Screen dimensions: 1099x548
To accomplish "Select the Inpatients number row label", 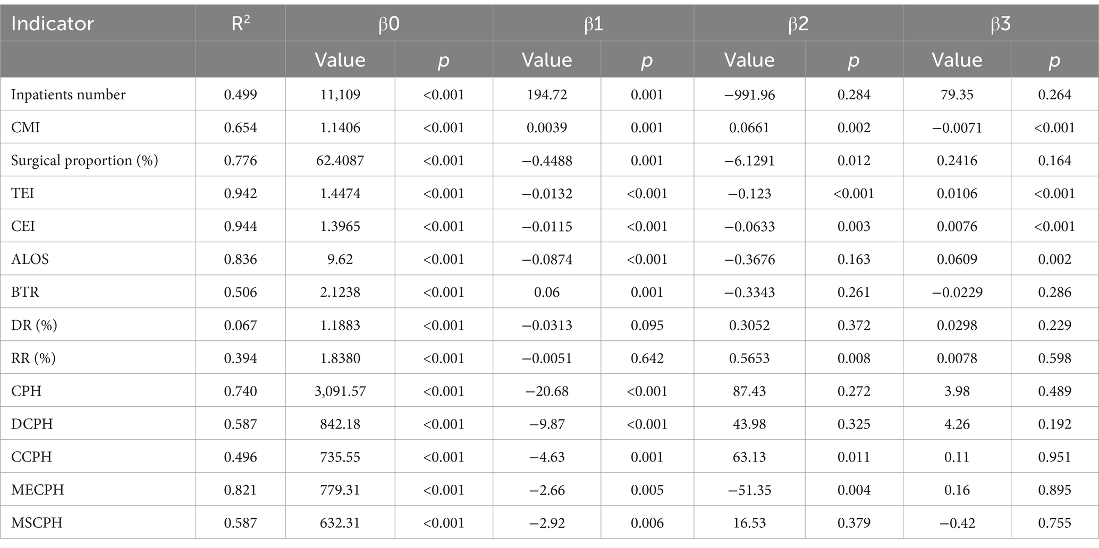I will (x=68, y=95).
